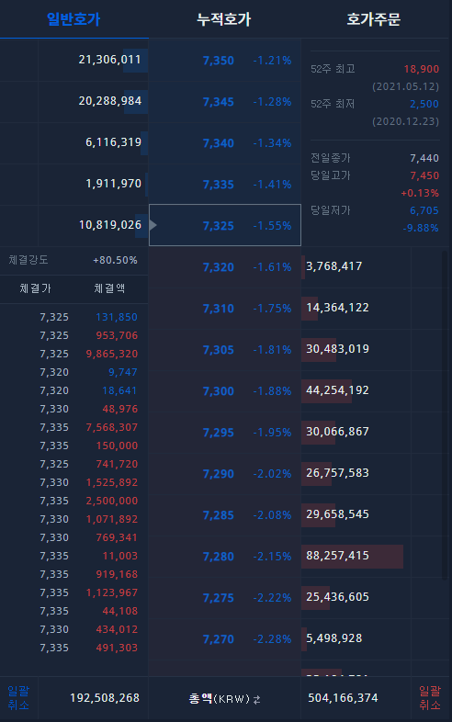Image resolution: width=452 pixels, height=722 pixels.
Task: Select the 7,270 bid price row
Action: point(225,639)
